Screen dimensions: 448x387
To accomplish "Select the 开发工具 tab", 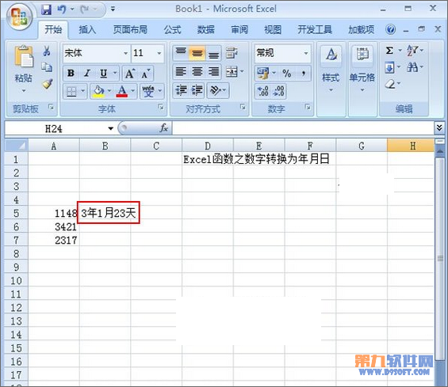I will tap(315, 29).
